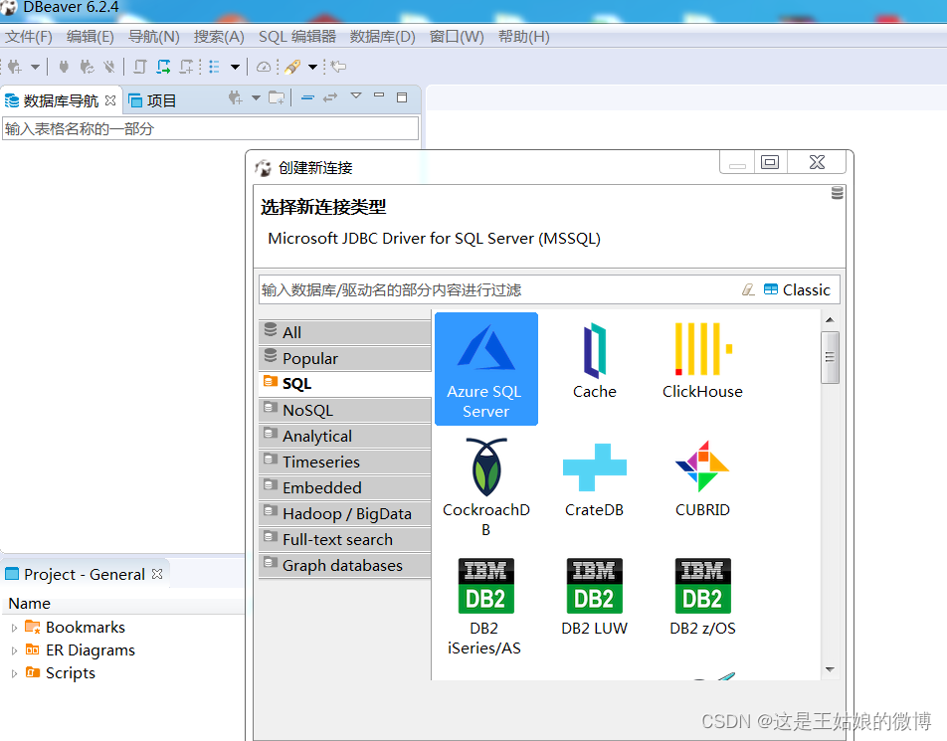The width and height of the screenshot is (947, 741).
Task: Close the 数据库导航 tab
Action: coord(109,100)
